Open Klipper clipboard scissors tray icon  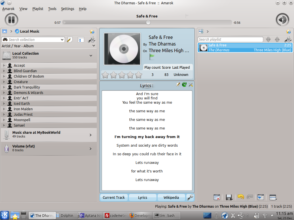pyautogui.click(x=233, y=215)
